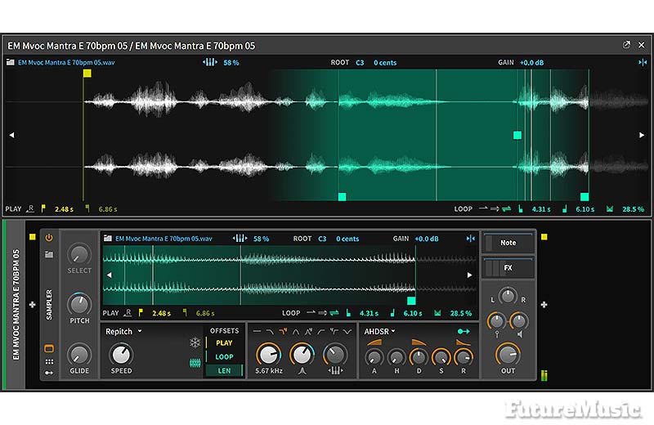Open the remote controls grid icon
Image resolution: width=654 pixels, height=425 pixels.
point(49,361)
